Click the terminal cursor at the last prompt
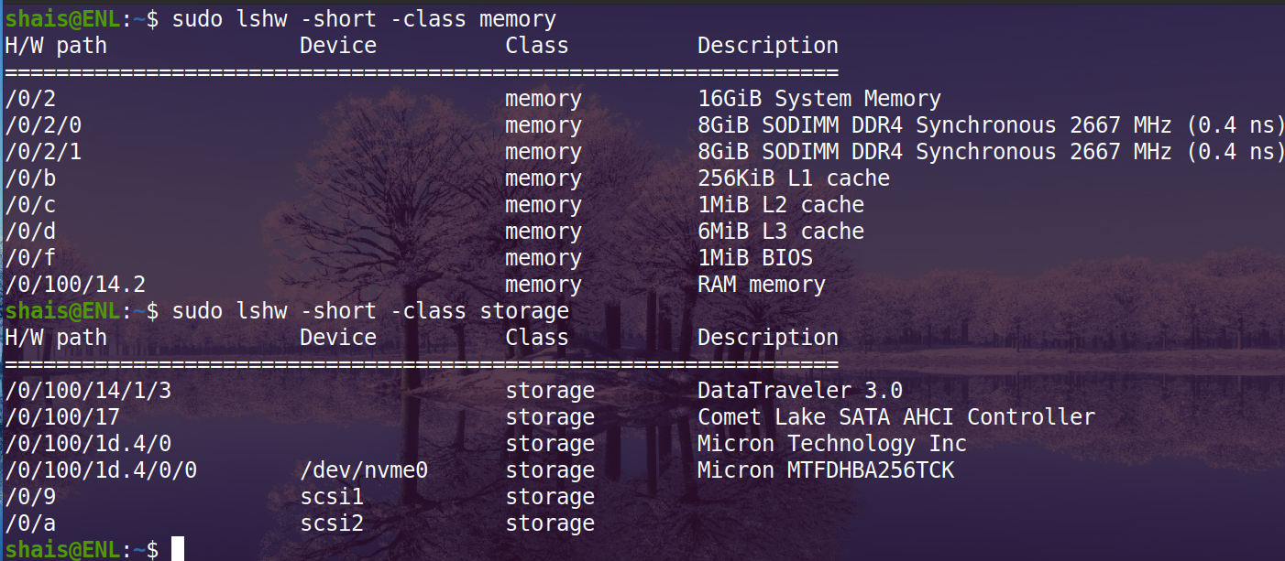 click(178, 549)
